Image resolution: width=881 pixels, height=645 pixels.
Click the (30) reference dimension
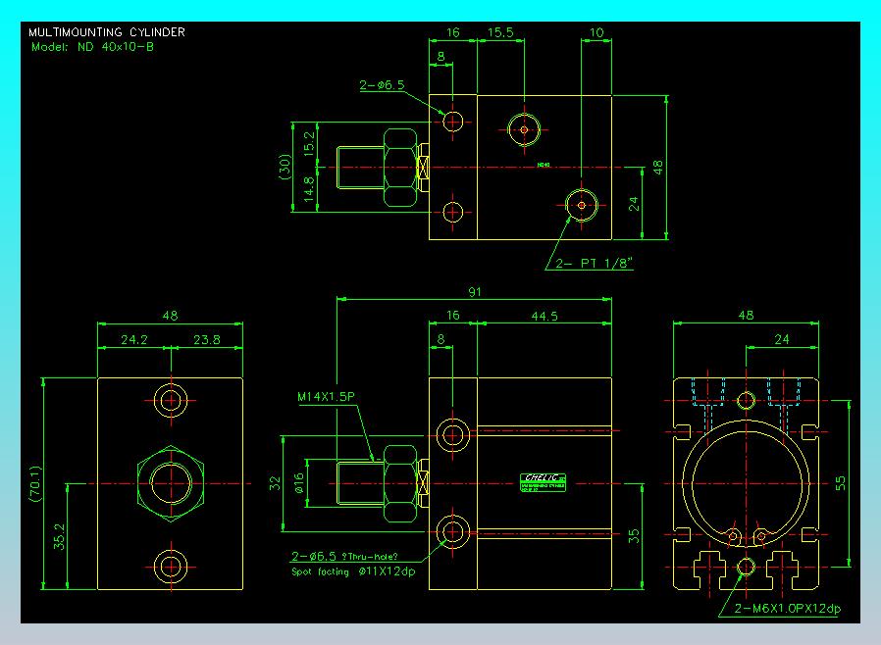tap(285, 167)
